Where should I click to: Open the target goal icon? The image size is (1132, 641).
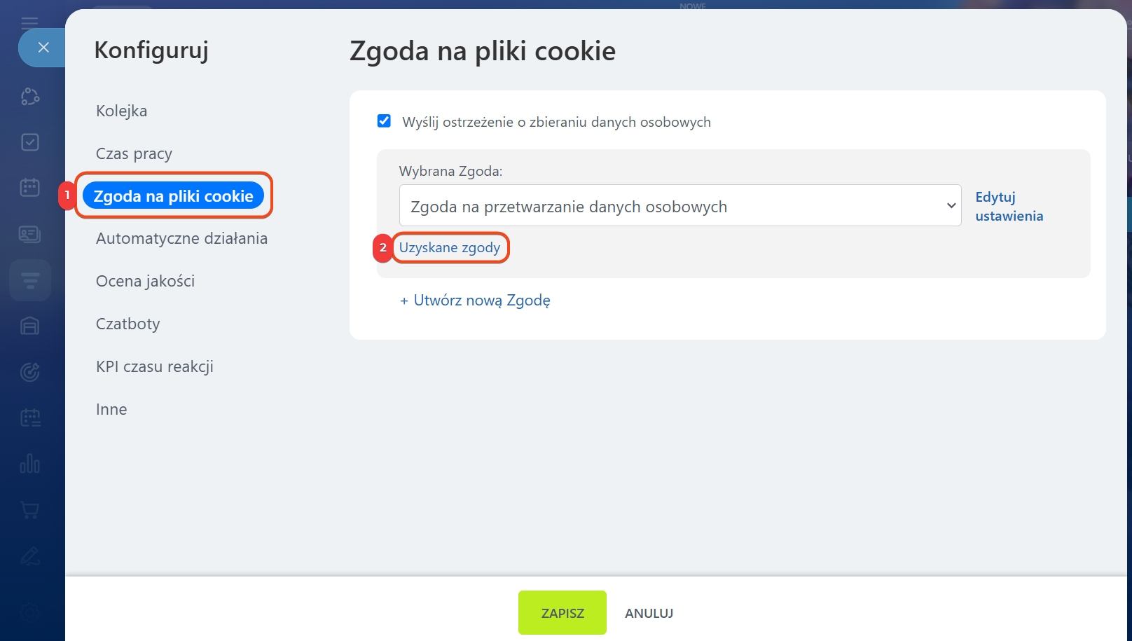[29, 372]
